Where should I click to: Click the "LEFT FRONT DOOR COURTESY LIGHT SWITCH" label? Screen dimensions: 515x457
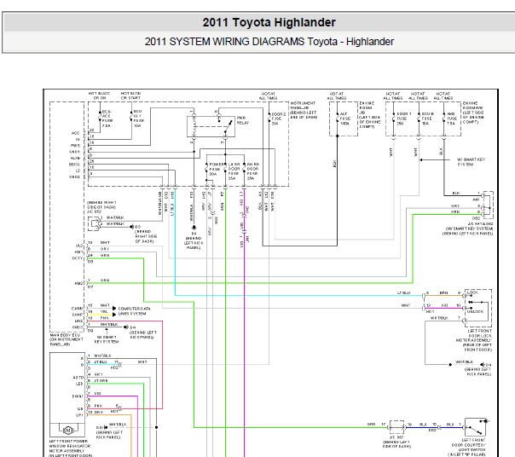[x=469, y=447]
